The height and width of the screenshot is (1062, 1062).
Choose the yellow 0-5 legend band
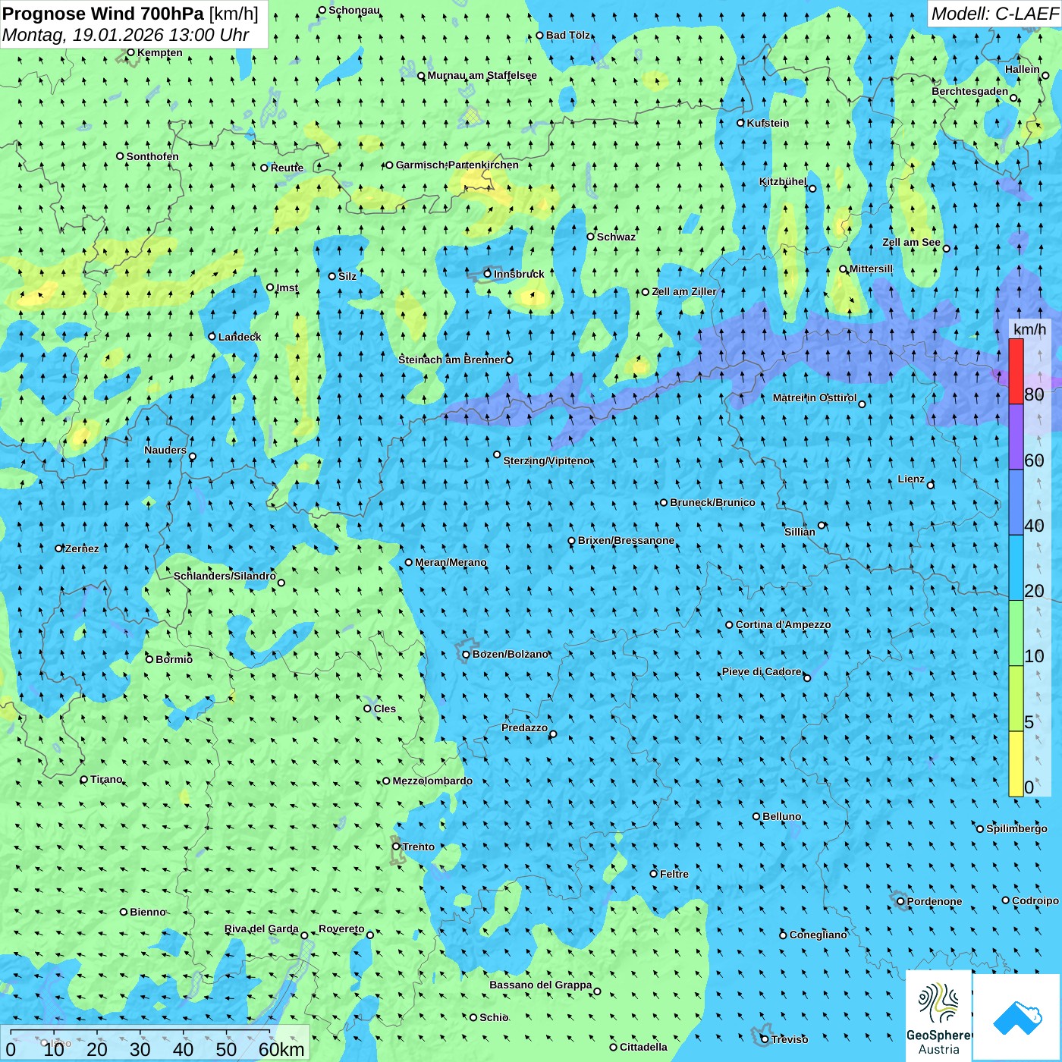point(1016,764)
